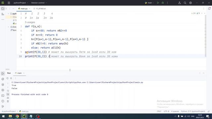
Task: Expand External Libraries tree node
Action: tap(8, 27)
